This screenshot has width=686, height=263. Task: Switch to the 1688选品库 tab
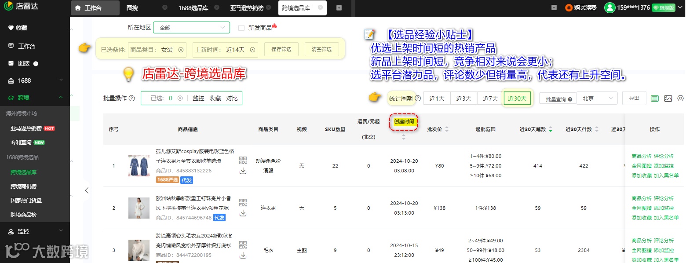(x=193, y=8)
